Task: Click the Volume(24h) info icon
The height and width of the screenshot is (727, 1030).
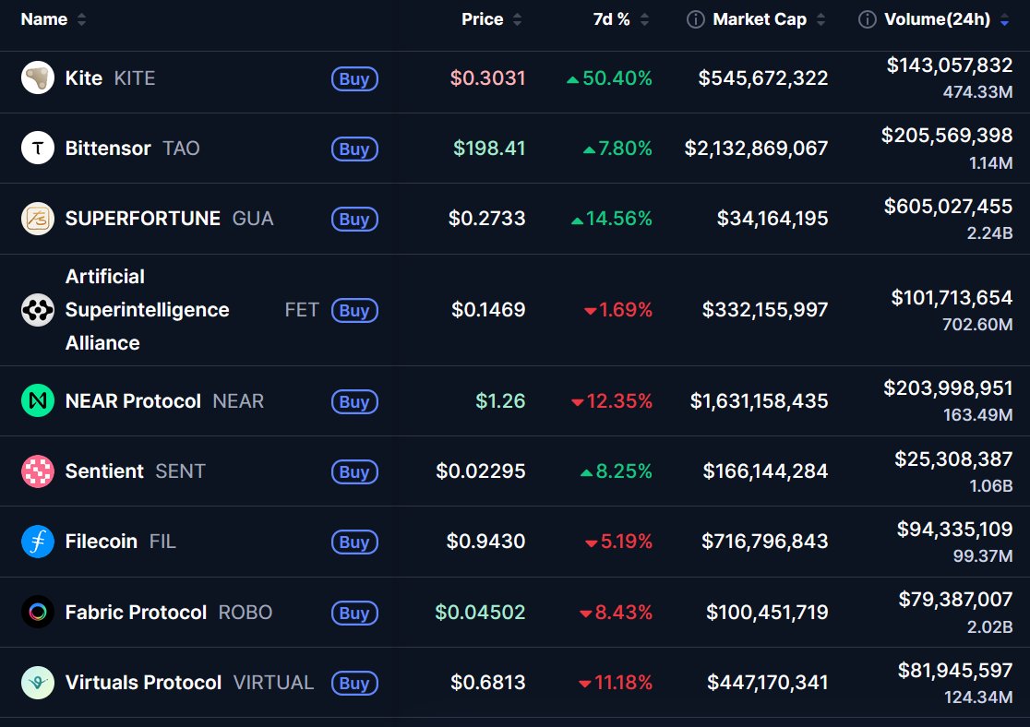Action: click(868, 19)
